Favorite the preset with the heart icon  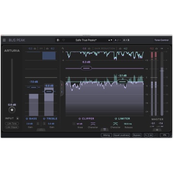coord(63,40)
